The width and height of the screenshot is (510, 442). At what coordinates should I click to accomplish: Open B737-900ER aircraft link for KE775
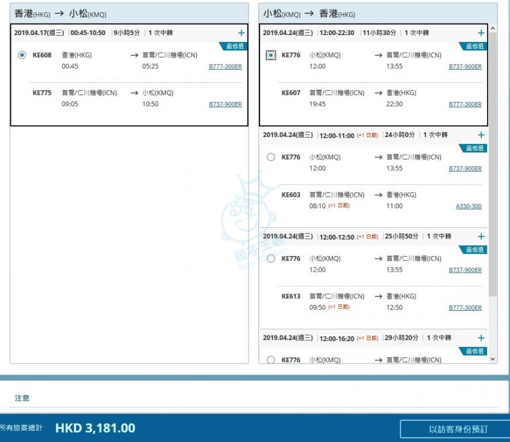tap(225, 105)
